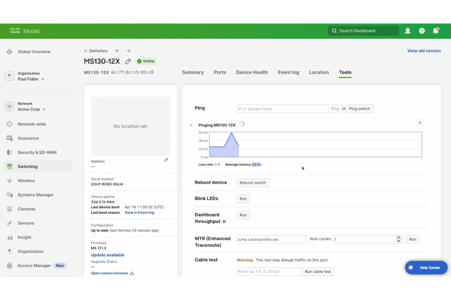
Task: Click the Switching sidebar icon
Action: point(9,167)
